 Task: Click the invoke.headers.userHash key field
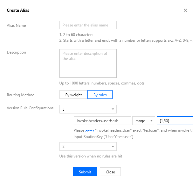(x=102, y=121)
